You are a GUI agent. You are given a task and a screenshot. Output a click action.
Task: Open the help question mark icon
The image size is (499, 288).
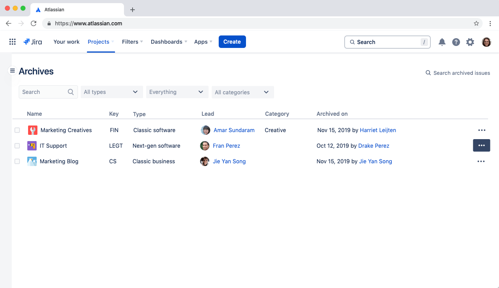[x=456, y=42]
